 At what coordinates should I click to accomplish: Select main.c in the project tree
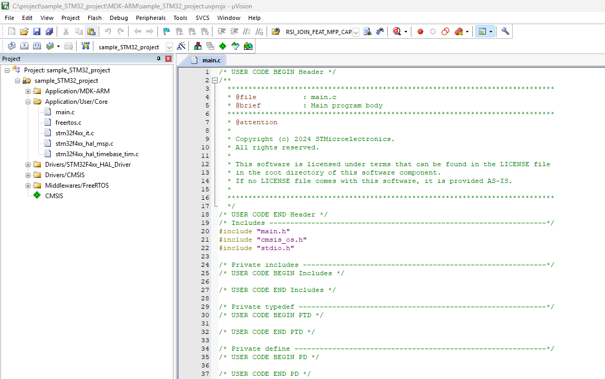[65, 112]
